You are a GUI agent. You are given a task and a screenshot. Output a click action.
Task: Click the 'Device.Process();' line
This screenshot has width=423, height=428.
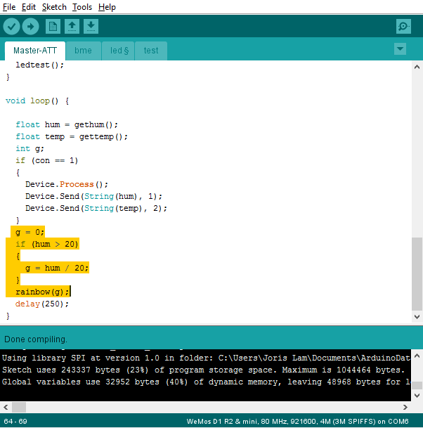[x=67, y=184]
